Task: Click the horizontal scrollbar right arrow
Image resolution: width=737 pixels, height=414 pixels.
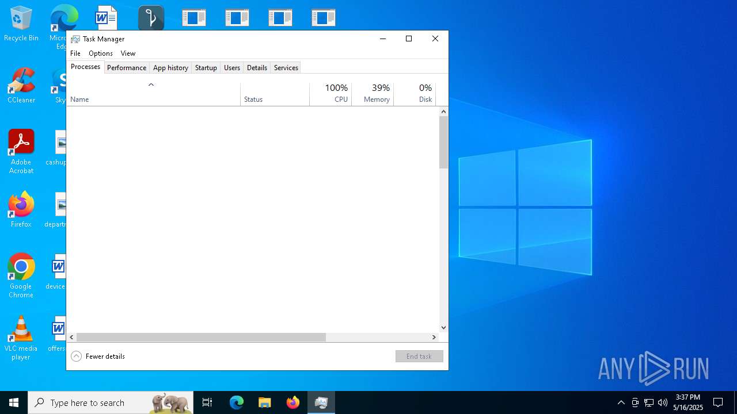Action: (434, 338)
